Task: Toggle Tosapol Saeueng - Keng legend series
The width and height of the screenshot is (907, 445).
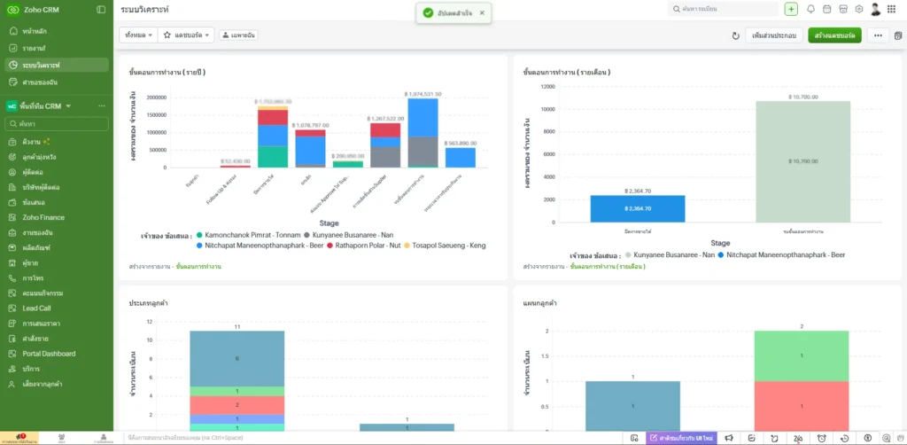Action: tap(445, 246)
